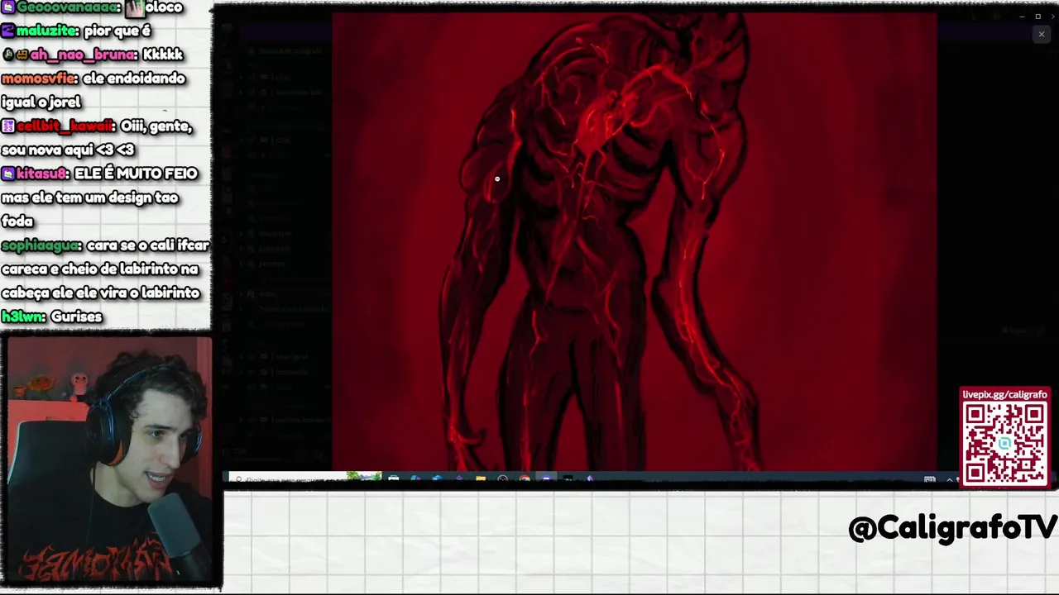The image size is (1059, 595).
Task: Open File Explorer folder icon in taskbar
Action: (481, 478)
